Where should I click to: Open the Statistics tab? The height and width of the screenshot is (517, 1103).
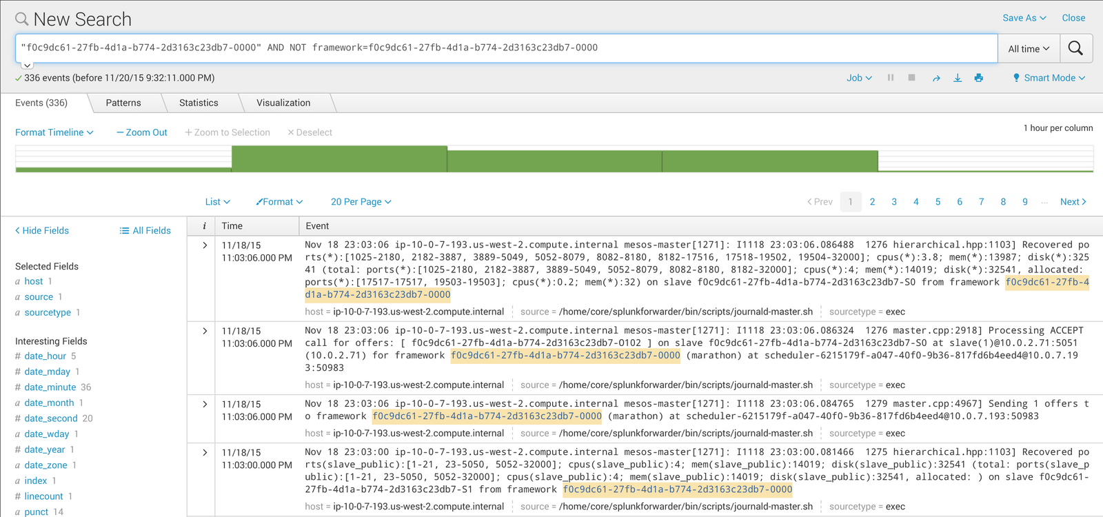pos(199,103)
